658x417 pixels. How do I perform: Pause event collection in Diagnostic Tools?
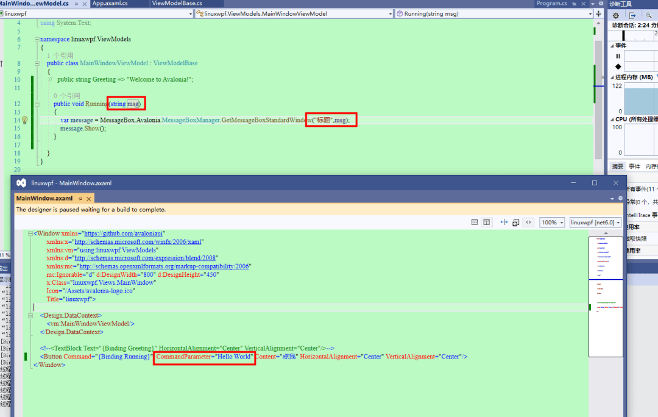pyautogui.click(x=618, y=55)
